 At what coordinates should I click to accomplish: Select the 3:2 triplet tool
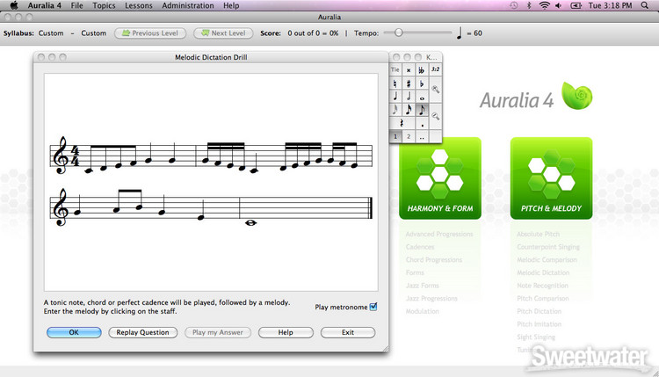(x=436, y=69)
